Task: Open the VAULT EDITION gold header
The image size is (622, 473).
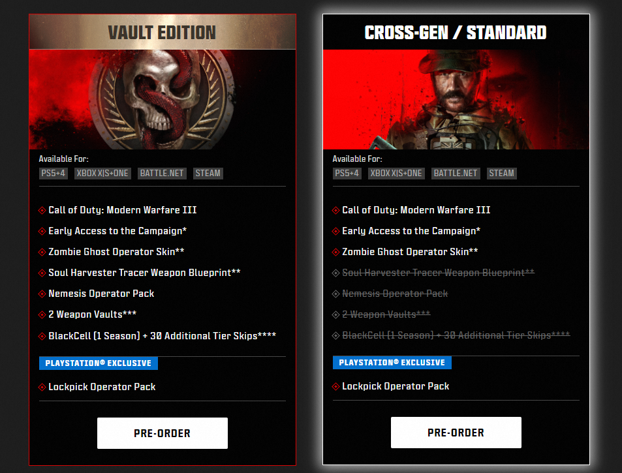Action: click(163, 32)
